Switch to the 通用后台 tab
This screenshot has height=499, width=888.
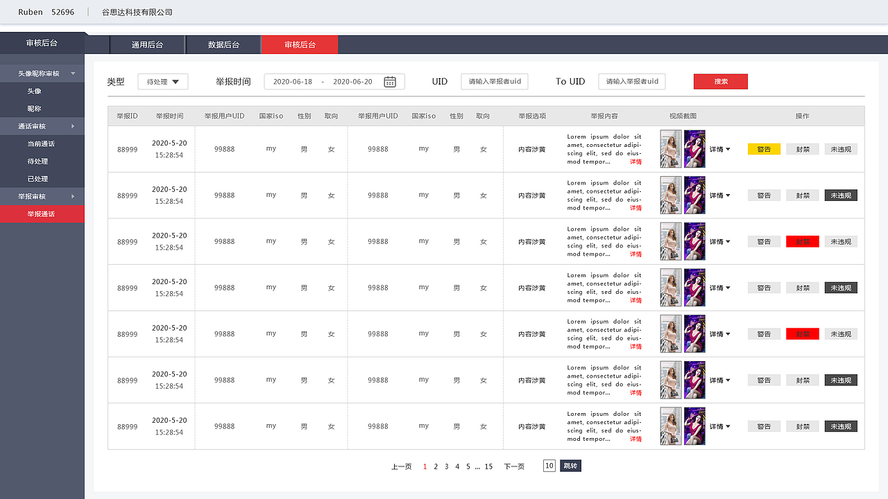(x=147, y=44)
